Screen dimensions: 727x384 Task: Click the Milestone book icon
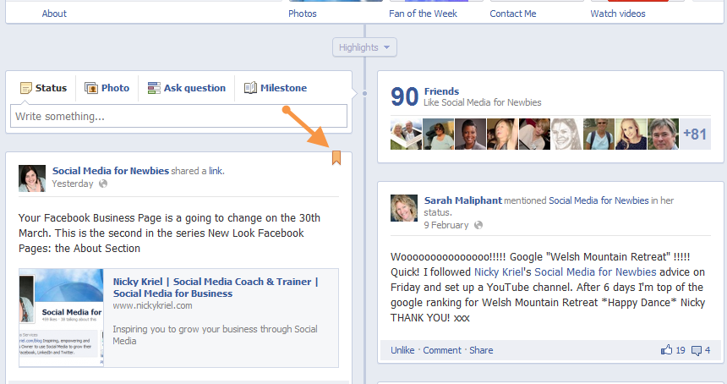coord(250,88)
